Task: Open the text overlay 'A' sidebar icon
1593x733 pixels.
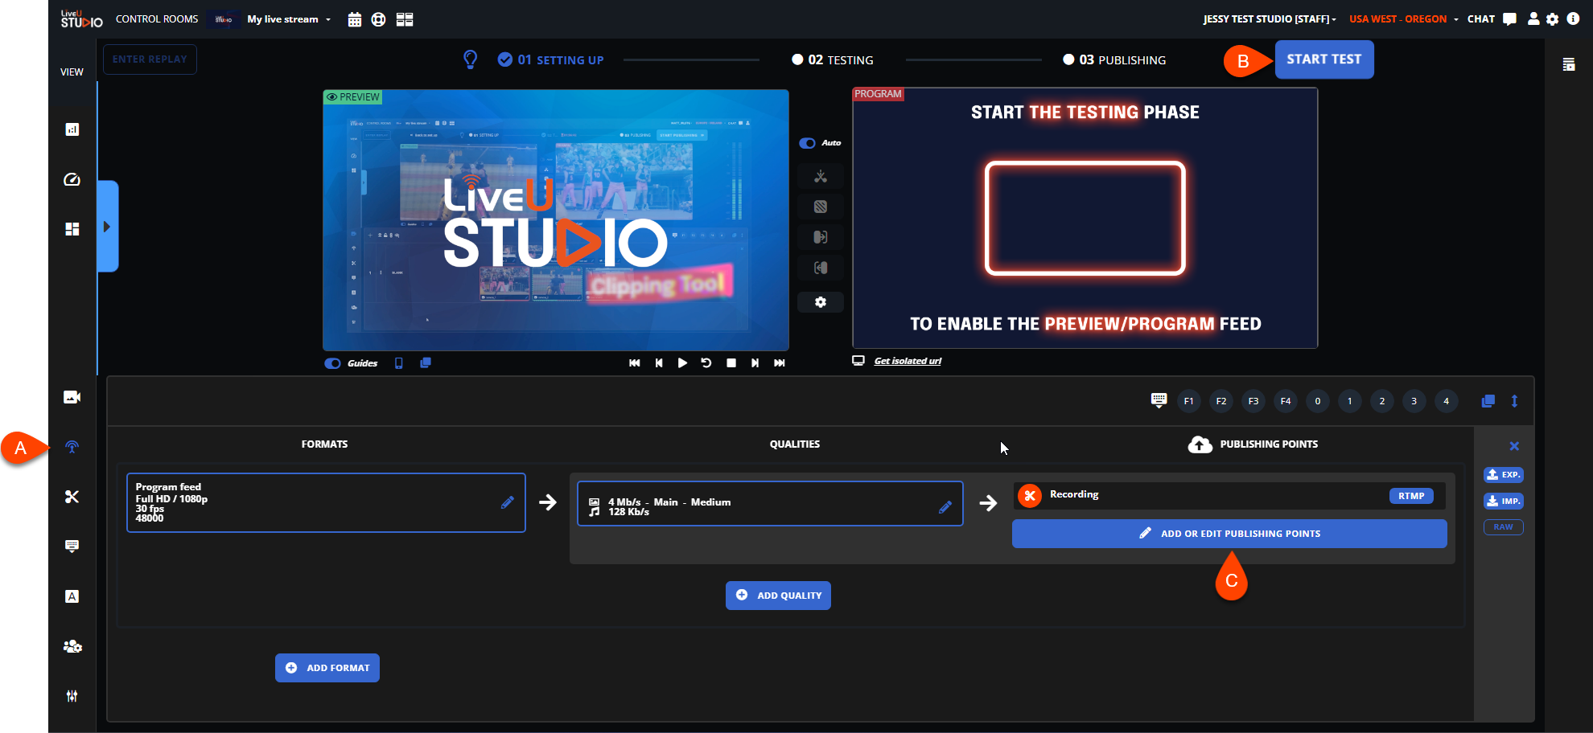Action: tap(72, 596)
